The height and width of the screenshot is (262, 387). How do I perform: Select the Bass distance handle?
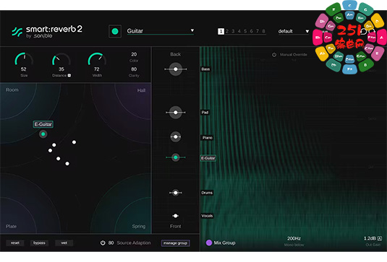176,69
